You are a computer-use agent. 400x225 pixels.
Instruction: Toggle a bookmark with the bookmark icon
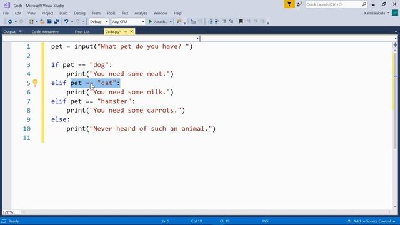[241, 22]
